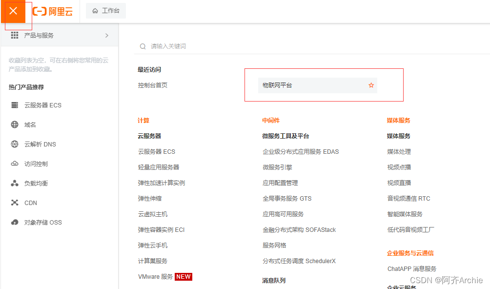This screenshot has width=490, height=289.
Task: Click the 中间件 category heading
Action: pos(271,120)
